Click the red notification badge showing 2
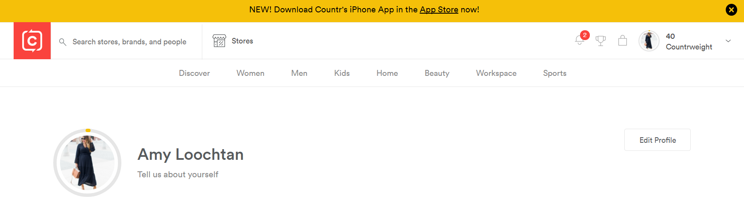744x202 pixels. [x=585, y=35]
